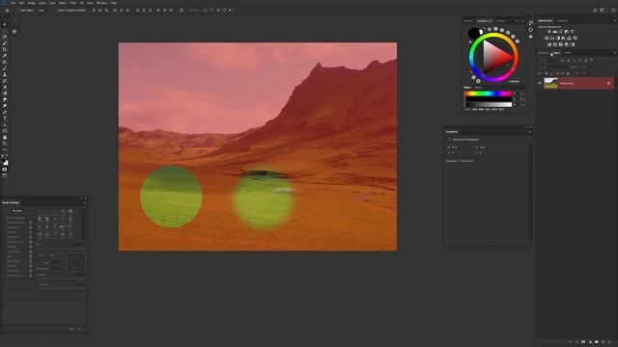Toggle the lock beside Scattering
This screenshot has width=618, height=347.
[x=30, y=227]
